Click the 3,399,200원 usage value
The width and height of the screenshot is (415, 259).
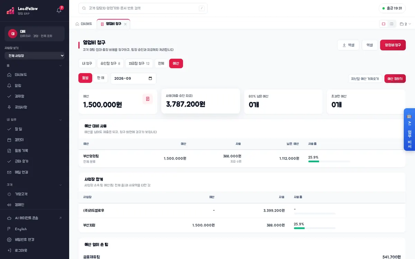coord(274,210)
